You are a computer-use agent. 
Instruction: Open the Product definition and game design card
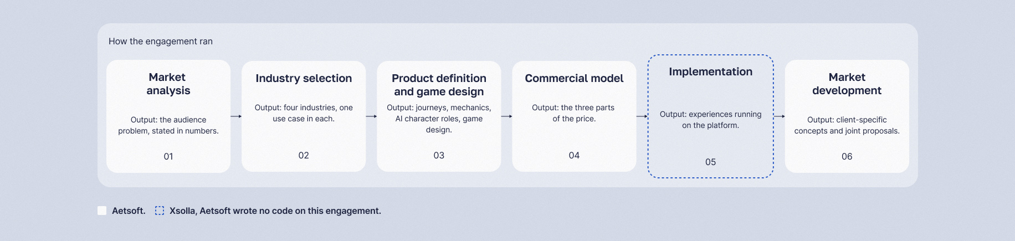[439, 116]
